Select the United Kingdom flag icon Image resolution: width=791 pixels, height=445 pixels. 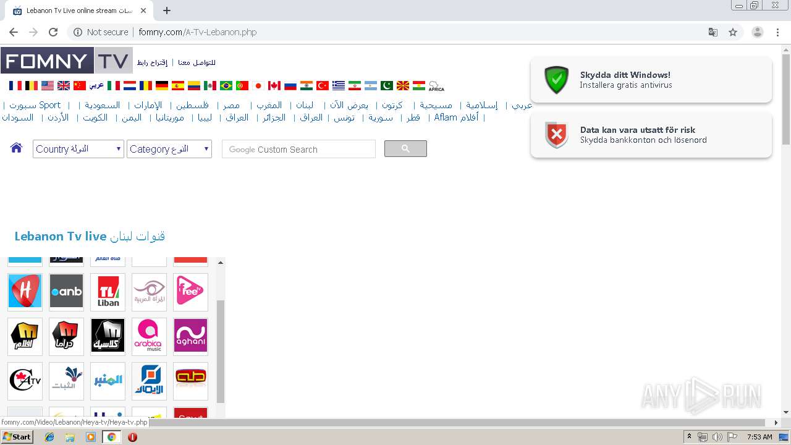click(64, 85)
